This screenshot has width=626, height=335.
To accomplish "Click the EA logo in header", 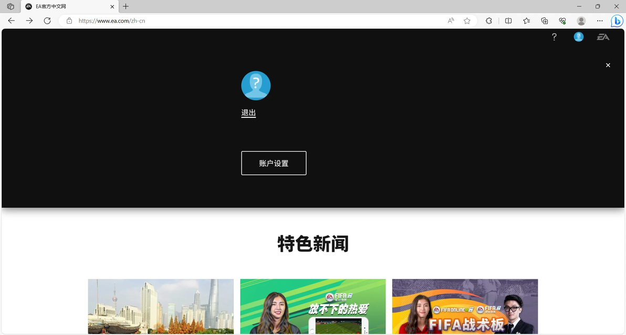I will [603, 37].
